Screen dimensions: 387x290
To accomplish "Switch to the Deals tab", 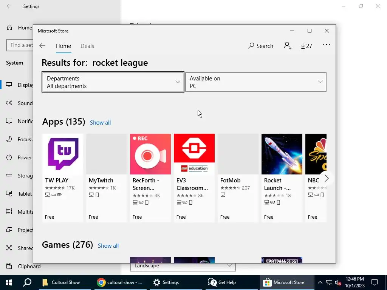I will pos(87,46).
